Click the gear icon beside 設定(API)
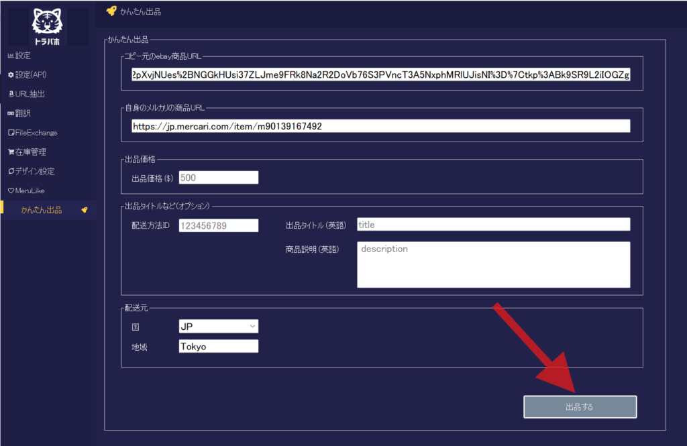 (x=10, y=74)
